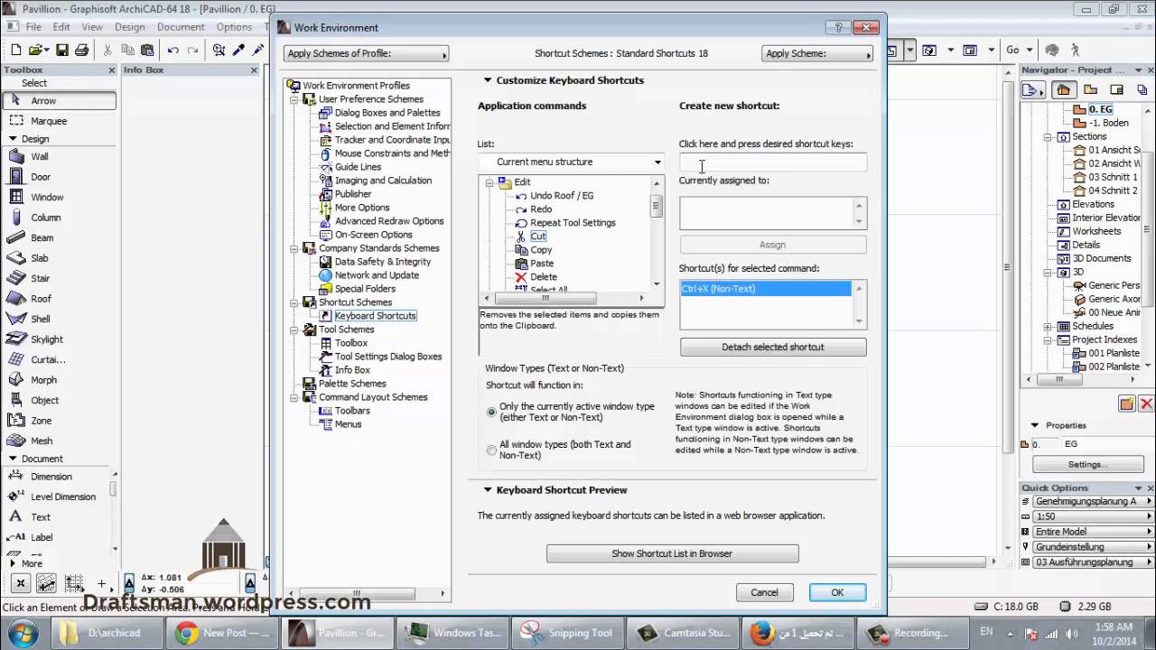1156x650 pixels.
Task: Collapse the Design group in Toolbox
Action: (x=13, y=139)
